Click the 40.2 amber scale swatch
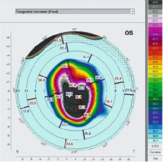This screenshot has width=163, height=165. coord(155,67)
